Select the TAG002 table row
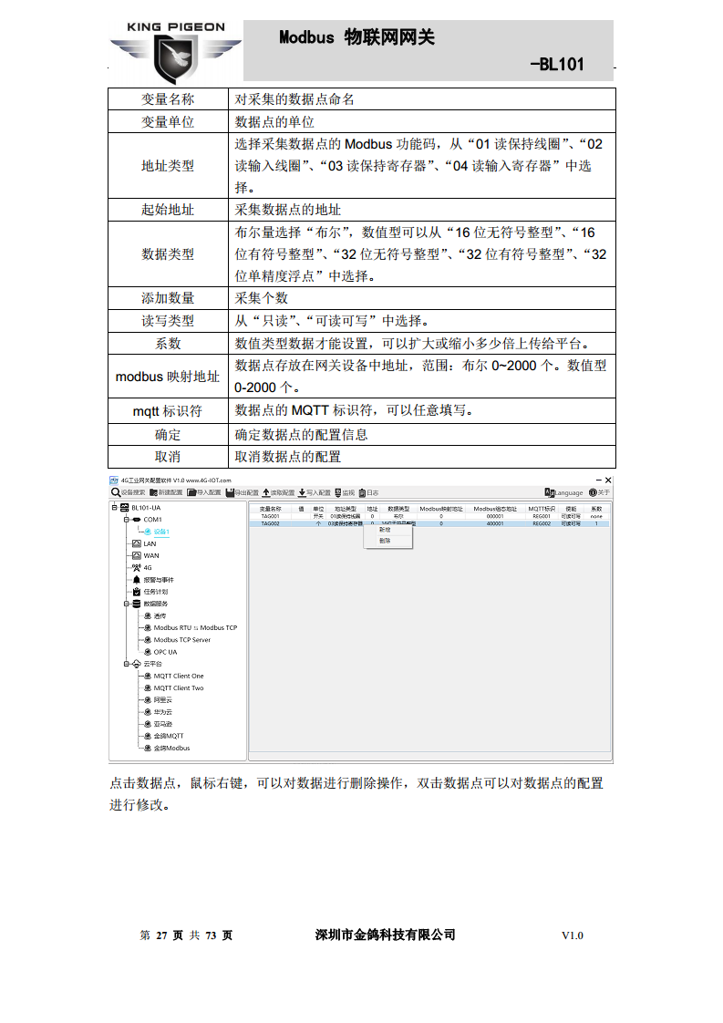The width and height of the screenshot is (723, 1023). 430,523
